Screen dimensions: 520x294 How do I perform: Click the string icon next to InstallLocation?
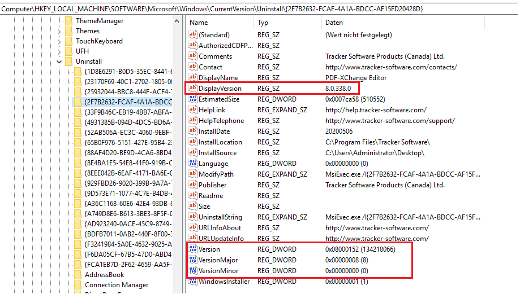click(192, 142)
